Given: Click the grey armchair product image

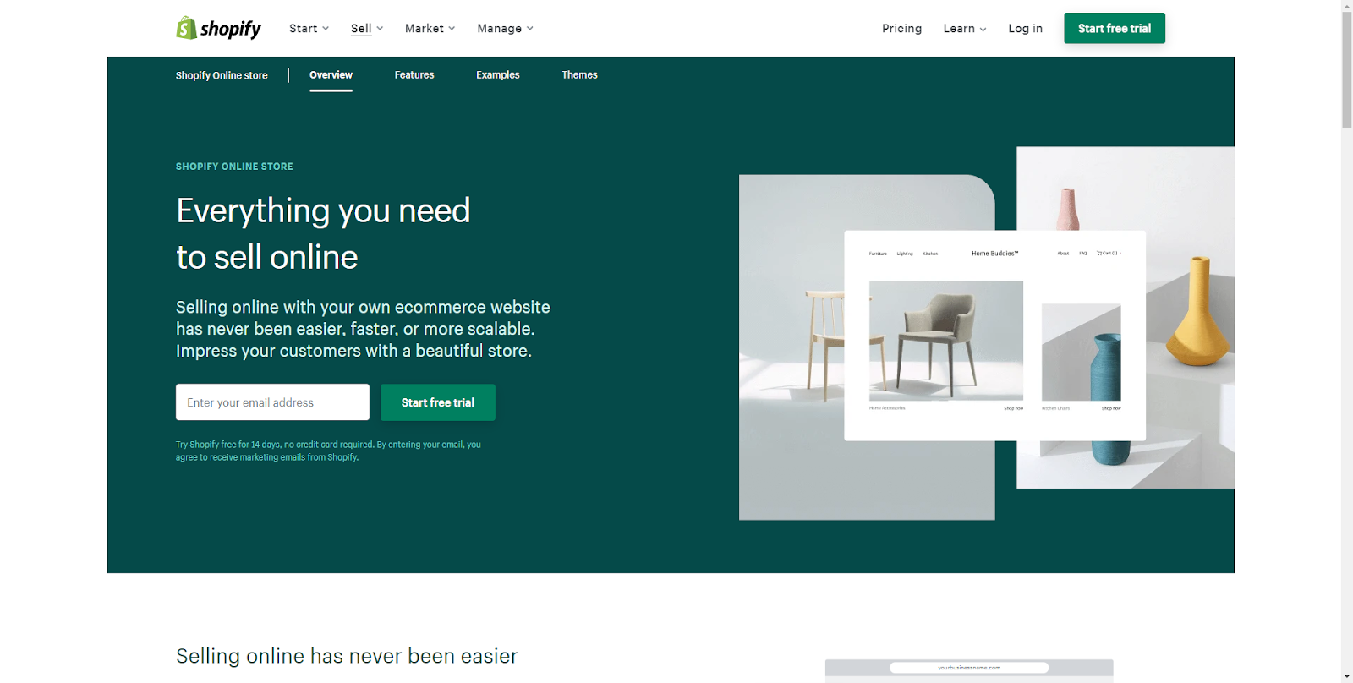Looking at the screenshot, I should tap(946, 341).
